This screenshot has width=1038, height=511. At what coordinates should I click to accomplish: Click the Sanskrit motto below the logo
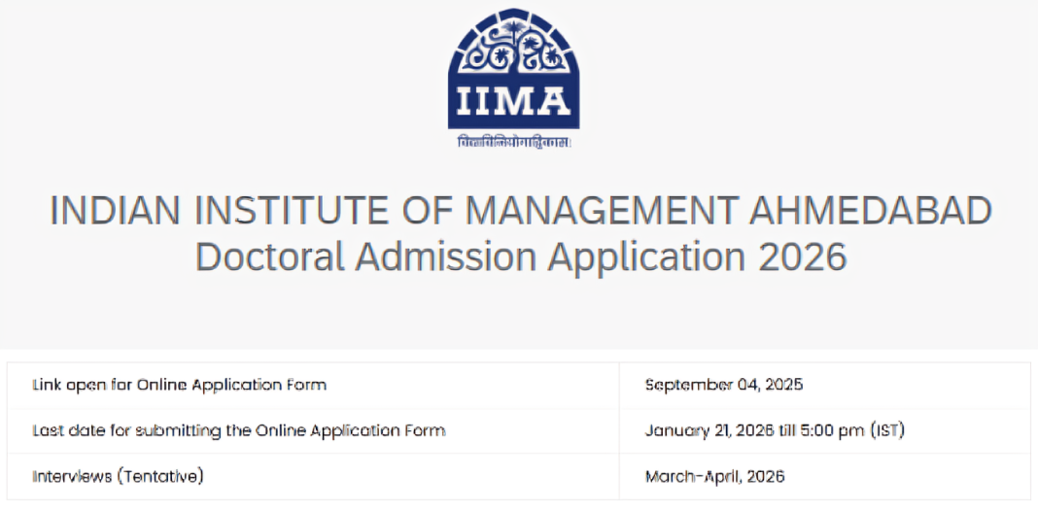click(514, 142)
